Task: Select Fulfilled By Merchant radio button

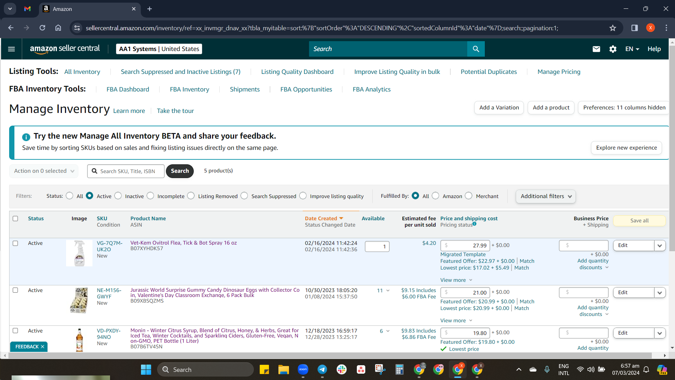Action: tap(469, 196)
